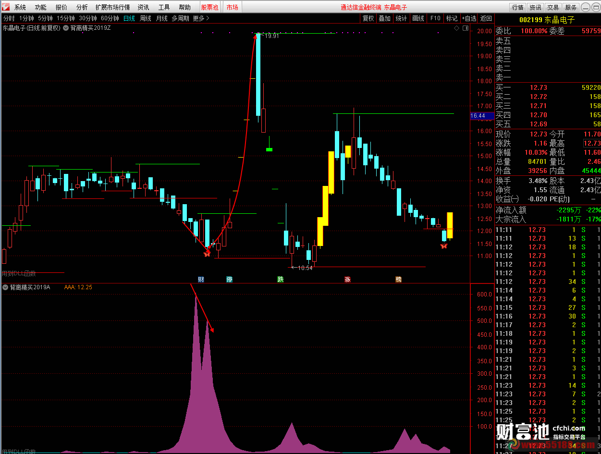Screen dimensions: 601x454
Task: Click the diamond icon at chart header
Action: click(x=456, y=28)
